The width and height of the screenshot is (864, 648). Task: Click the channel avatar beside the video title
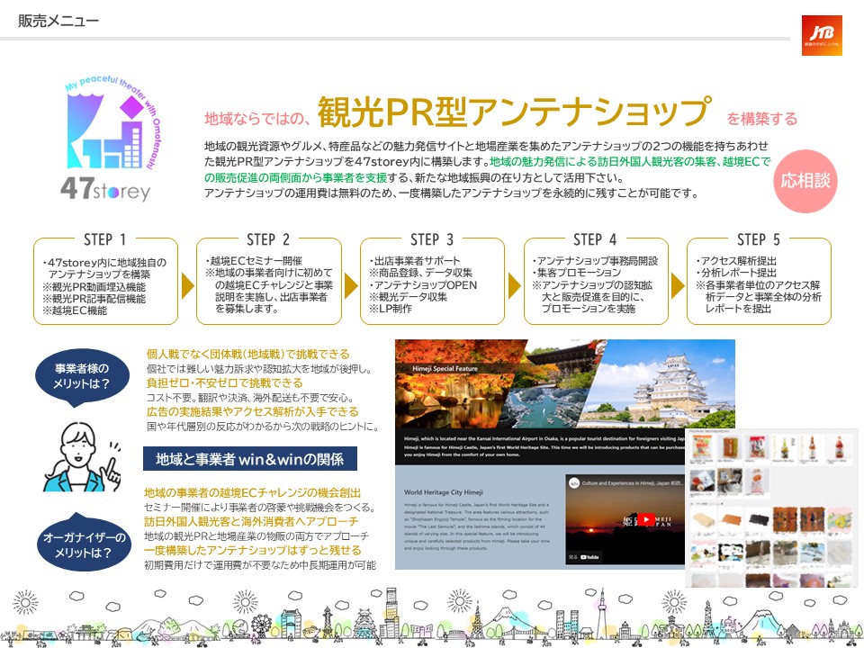(x=574, y=482)
